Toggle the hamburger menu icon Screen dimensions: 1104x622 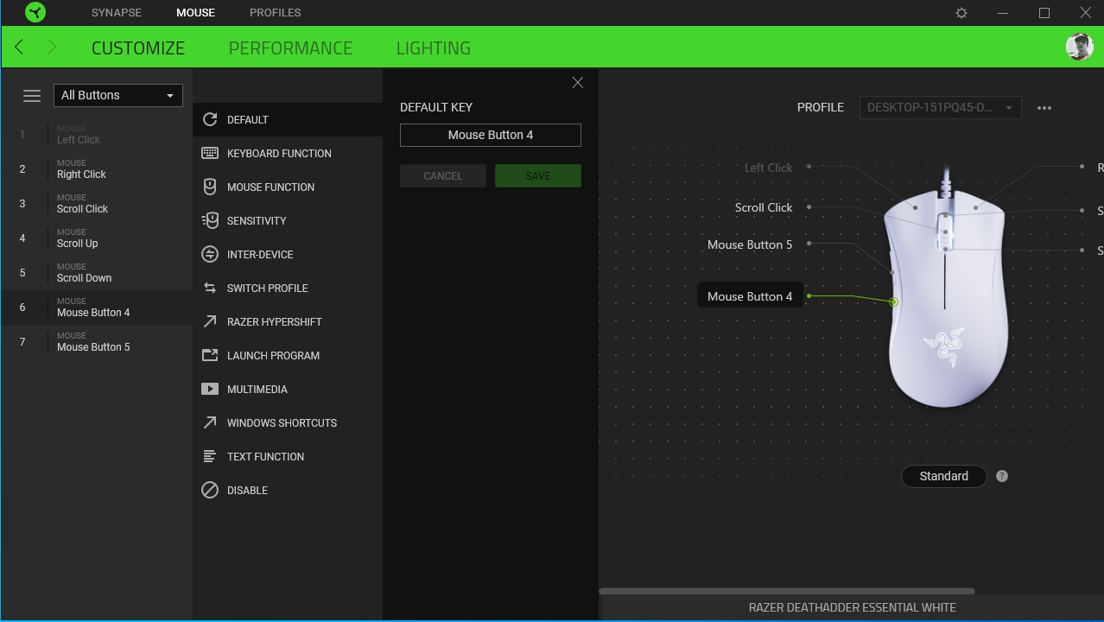[32, 96]
